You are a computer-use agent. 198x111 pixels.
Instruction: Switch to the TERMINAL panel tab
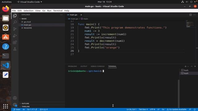click(x=112, y=66)
